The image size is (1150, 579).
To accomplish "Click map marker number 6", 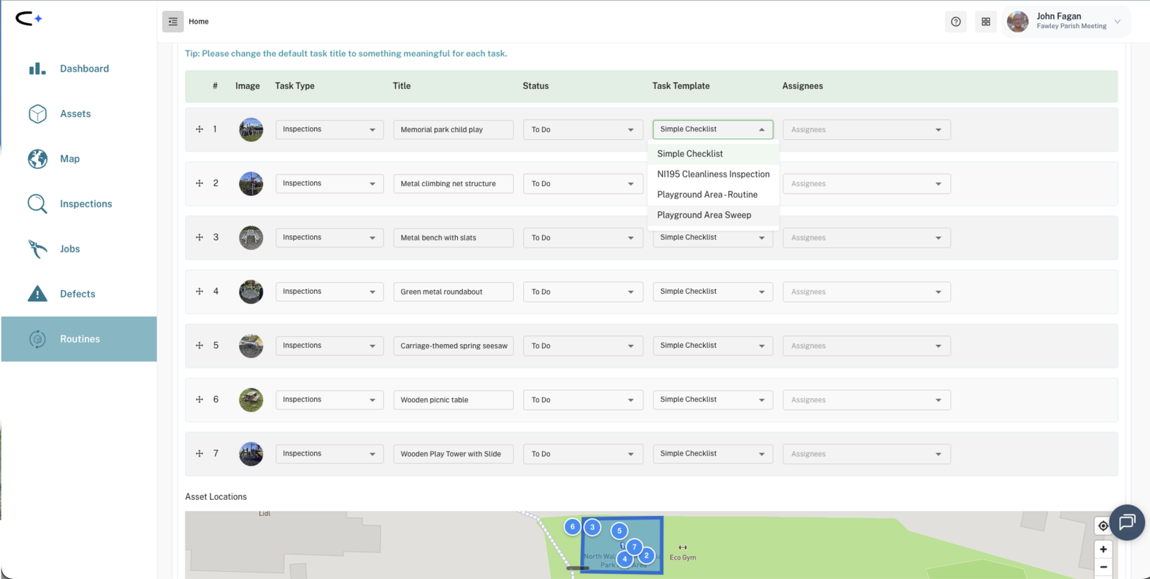I will point(572,527).
